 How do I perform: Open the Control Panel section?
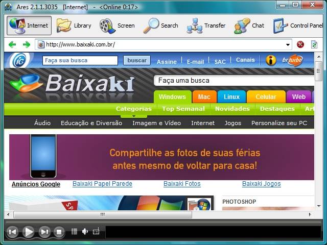pyautogui.click(x=298, y=26)
